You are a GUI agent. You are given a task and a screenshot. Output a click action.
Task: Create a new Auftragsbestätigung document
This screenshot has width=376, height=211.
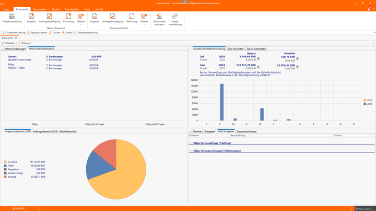click(x=50, y=18)
